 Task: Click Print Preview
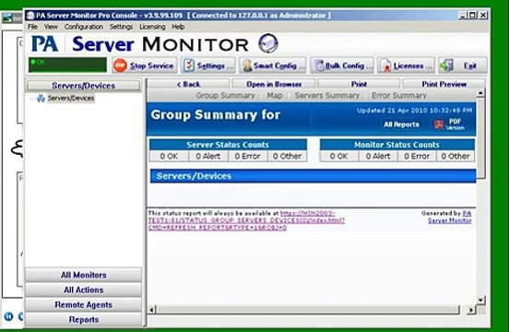click(444, 84)
